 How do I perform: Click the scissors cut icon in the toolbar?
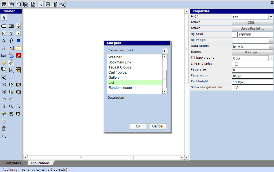pos(4,85)
